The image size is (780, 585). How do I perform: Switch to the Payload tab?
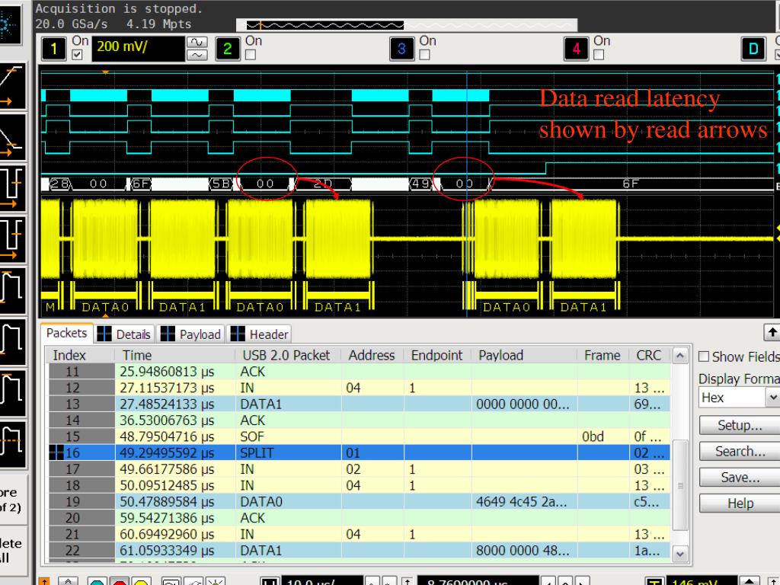pyautogui.click(x=191, y=334)
